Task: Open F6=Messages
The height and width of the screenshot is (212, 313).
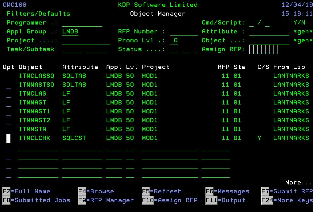Action: coord(227,191)
